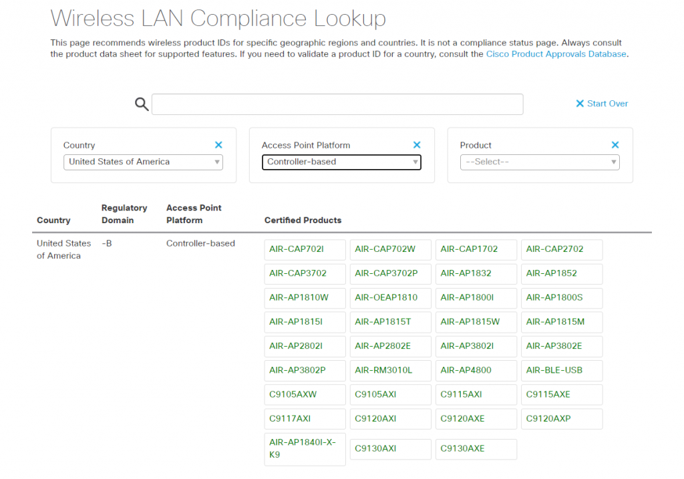684x479 pixels.
Task: Select product C9105AXW
Action: click(305, 395)
